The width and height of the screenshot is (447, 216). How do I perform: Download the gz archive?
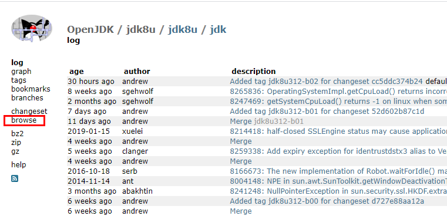pyautogui.click(x=15, y=151)
